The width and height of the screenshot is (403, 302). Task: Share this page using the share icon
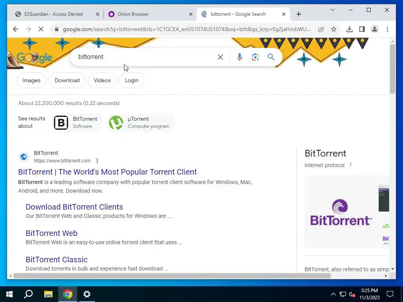click(321, 29)
